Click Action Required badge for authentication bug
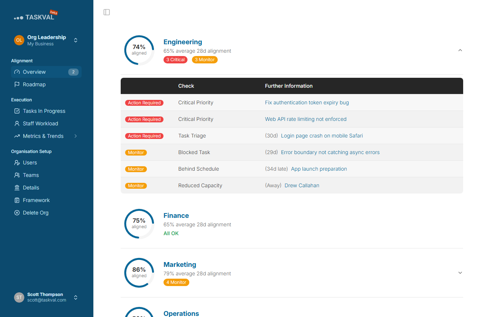Viewport: 489px width, 317px height. click(144, 103)
